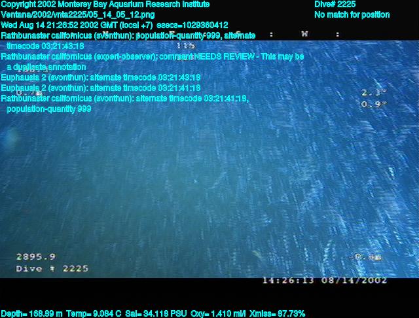Click the '2.3' video overlay value
Viewport: 419px width, 318px height.
tap(374, 93)
